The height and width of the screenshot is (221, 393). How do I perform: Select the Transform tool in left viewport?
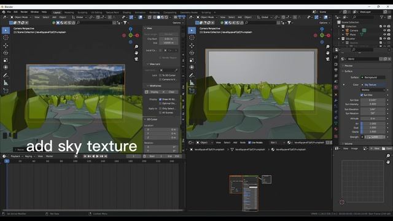click(6, 67)
